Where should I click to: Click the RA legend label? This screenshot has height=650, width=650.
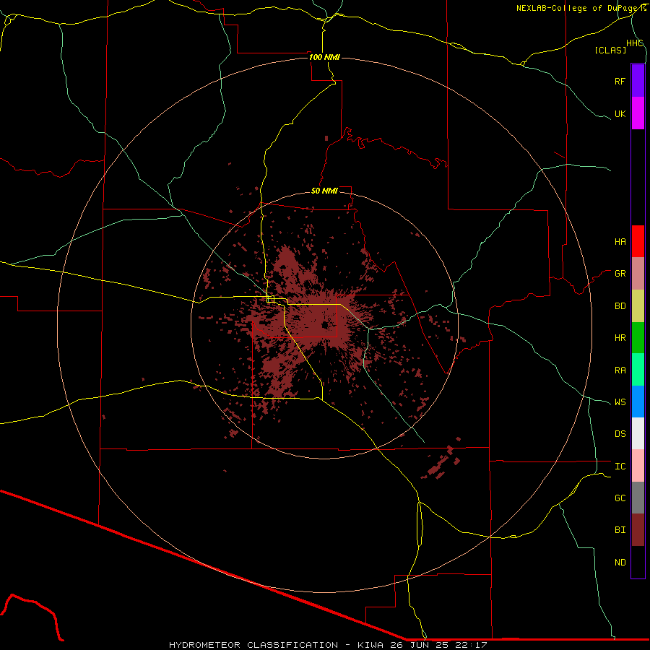tap(620, 370)
